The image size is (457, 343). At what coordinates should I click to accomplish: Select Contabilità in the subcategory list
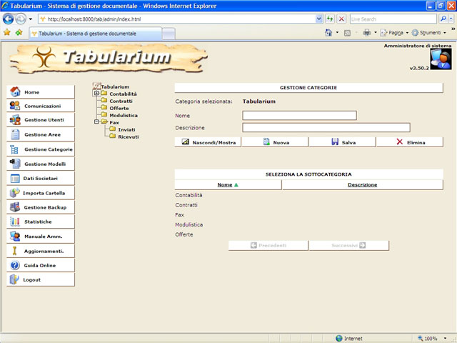click(189, 195)
